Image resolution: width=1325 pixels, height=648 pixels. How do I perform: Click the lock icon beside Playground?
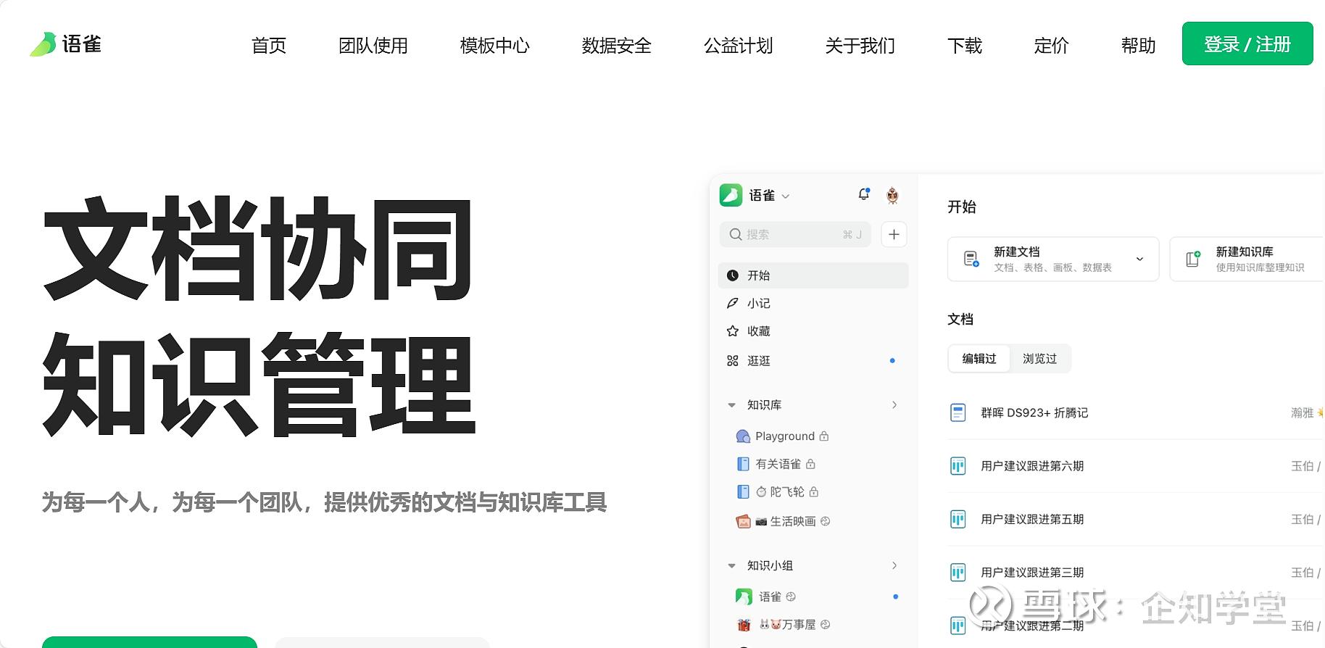[x=824, y=436]
